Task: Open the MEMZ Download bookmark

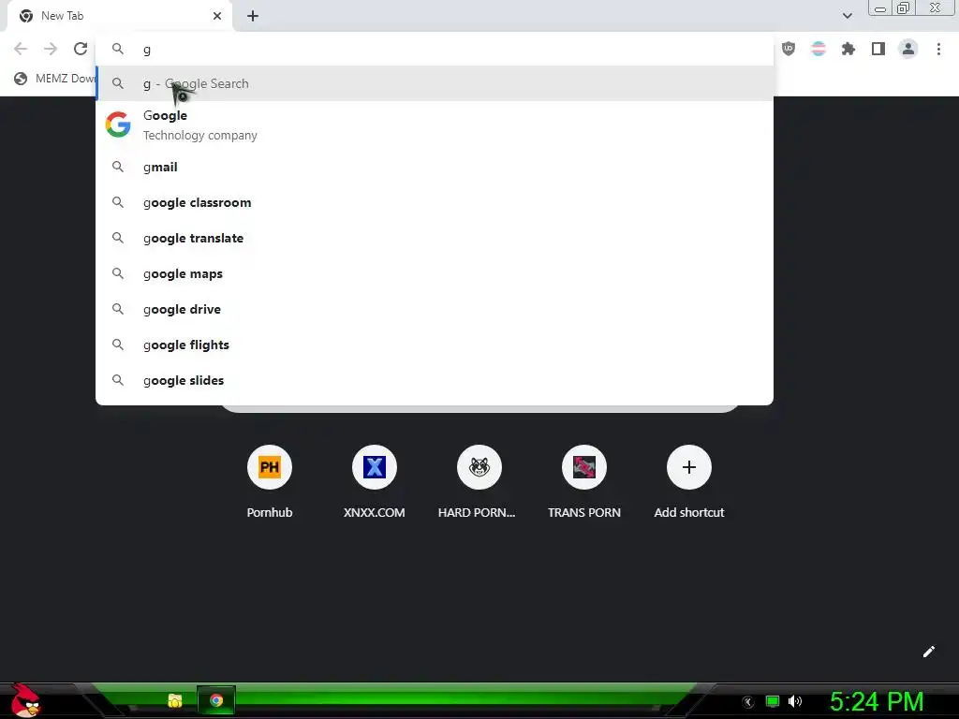Action: (x=55, y=79)
